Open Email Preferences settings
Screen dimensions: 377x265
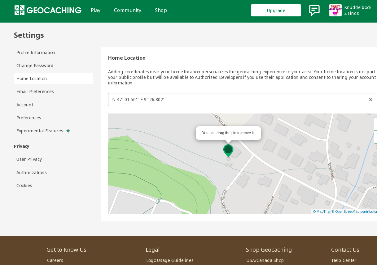(x=35, y=92)
